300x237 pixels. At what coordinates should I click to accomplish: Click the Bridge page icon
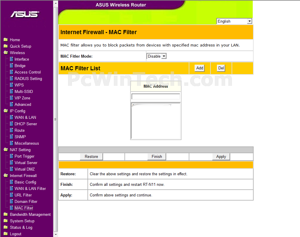tap(11, 66)
